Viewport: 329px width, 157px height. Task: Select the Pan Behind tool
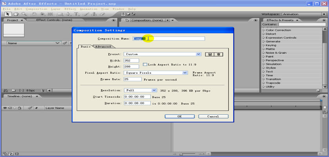click(x=50, y=14)
